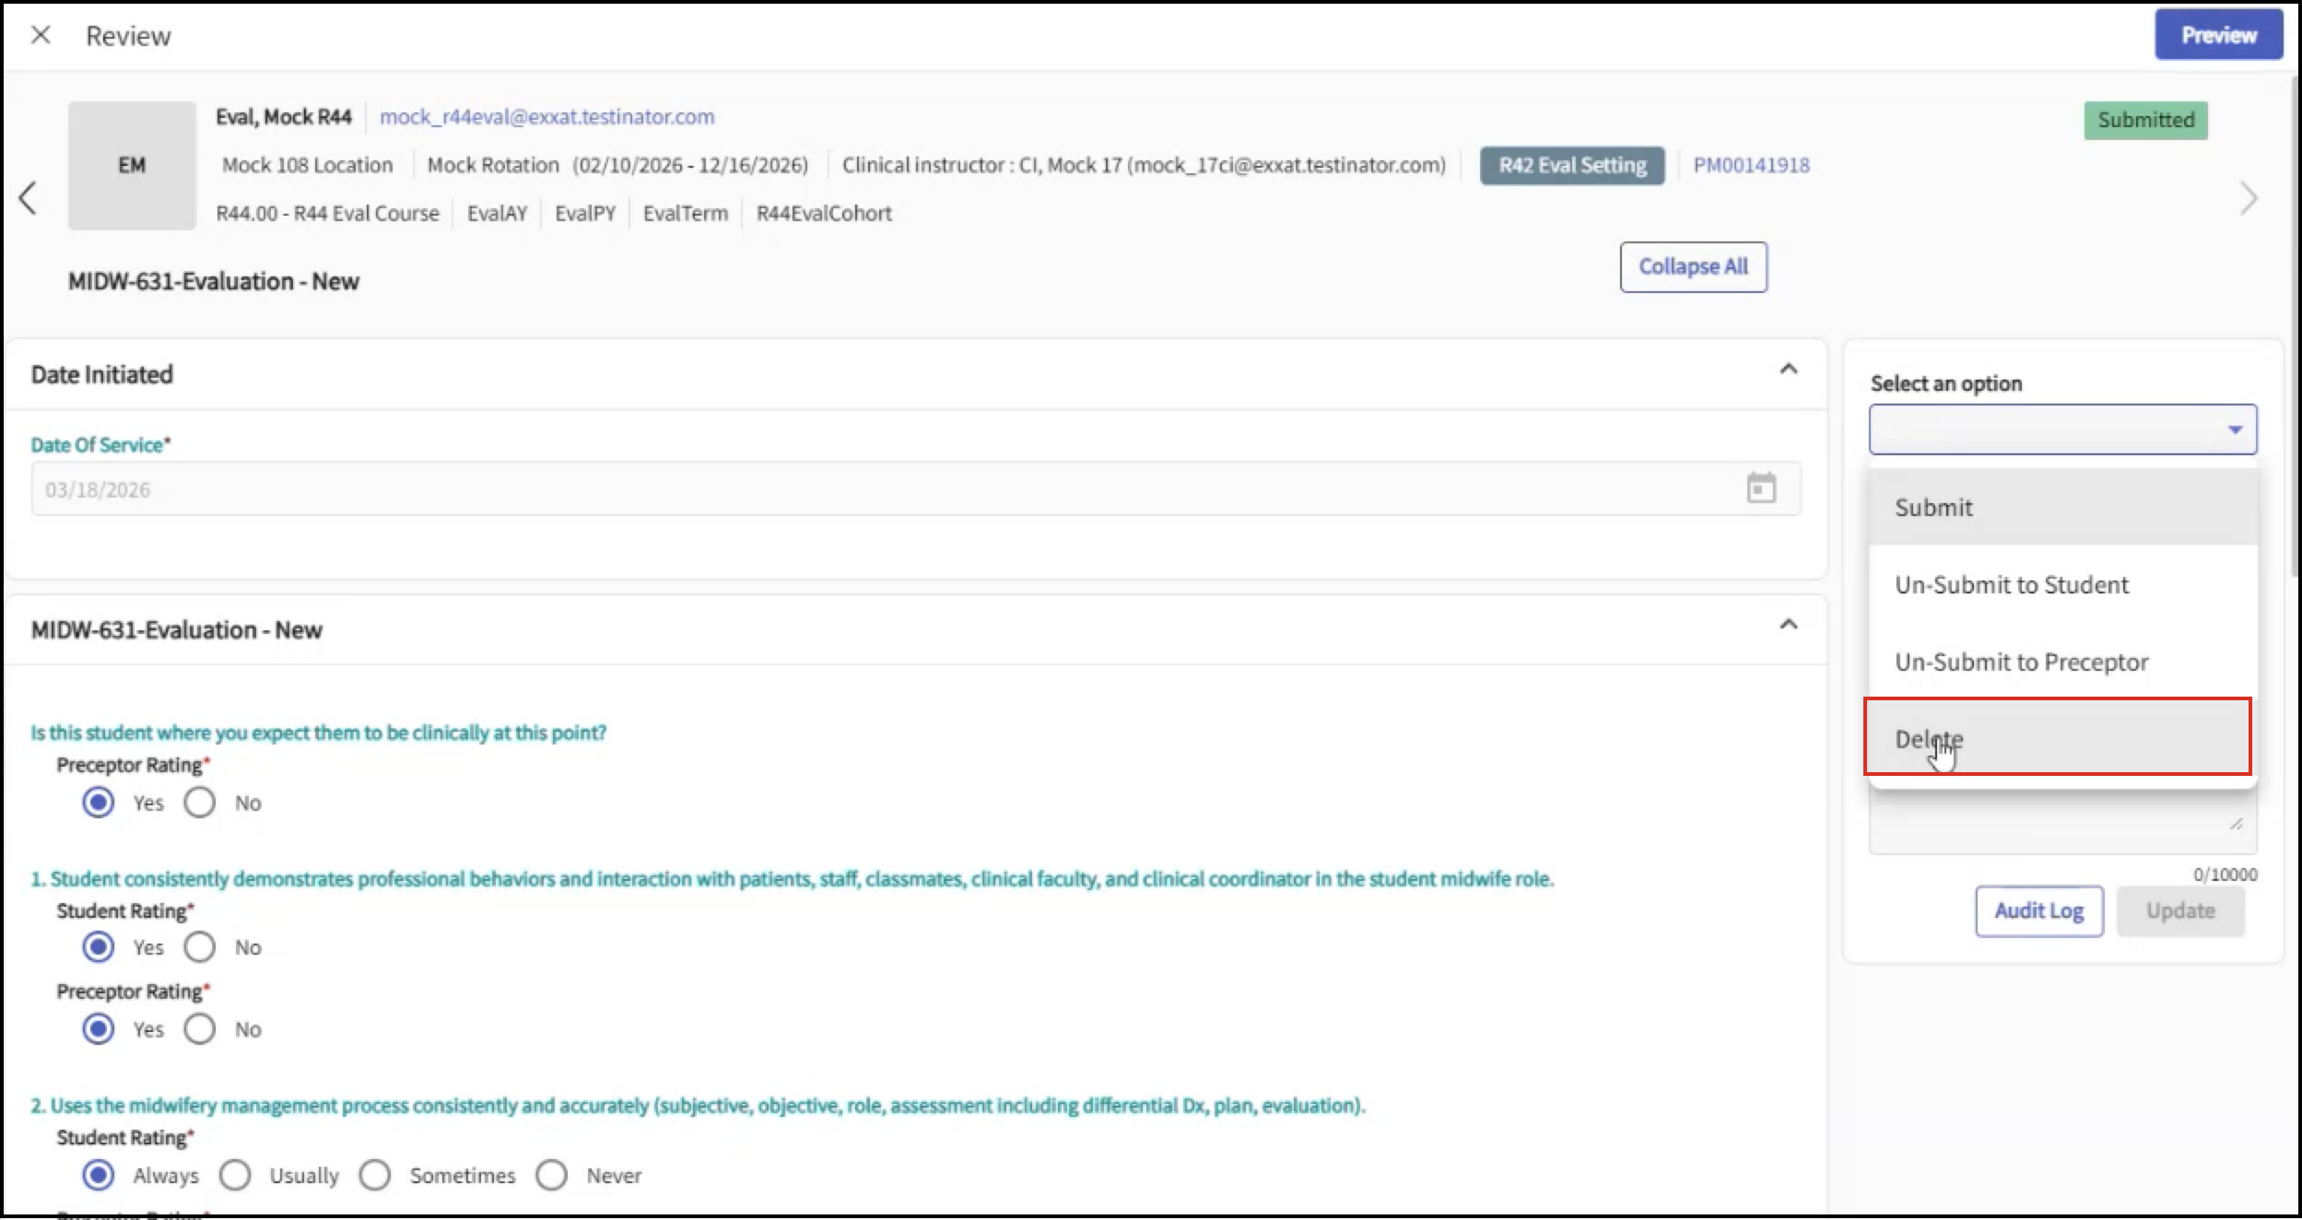
Task: Select Never for question 2 Student Rating
Action: tap(552, 1175)
